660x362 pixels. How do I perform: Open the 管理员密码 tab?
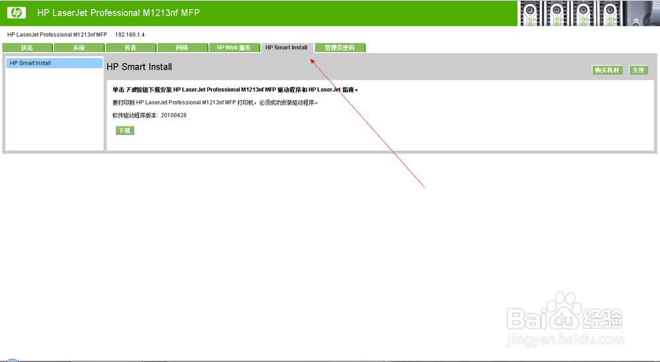(340, 47)
